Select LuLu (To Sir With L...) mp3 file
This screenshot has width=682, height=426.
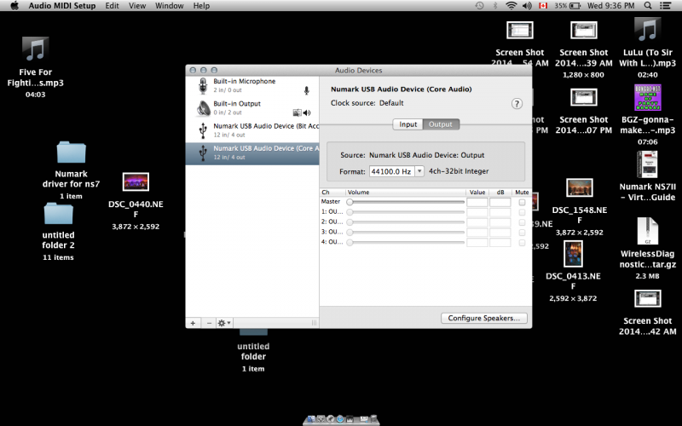[648, 30]
